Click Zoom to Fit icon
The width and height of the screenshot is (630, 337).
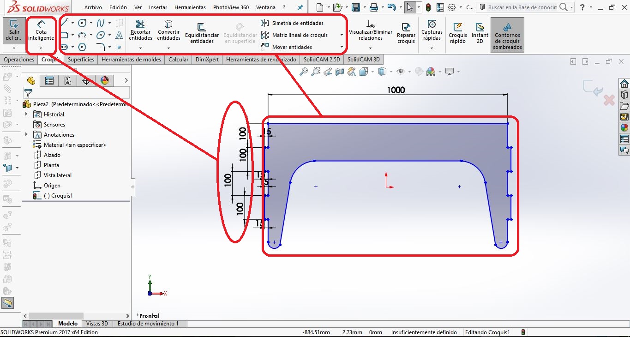[304, 72]
